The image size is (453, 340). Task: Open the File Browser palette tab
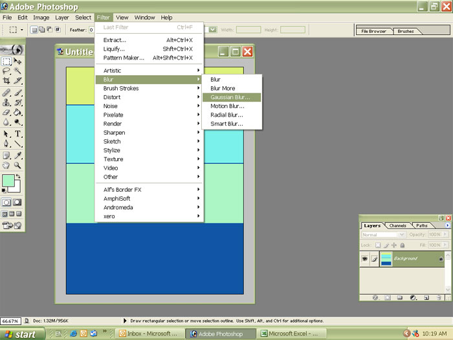point(373,31)
